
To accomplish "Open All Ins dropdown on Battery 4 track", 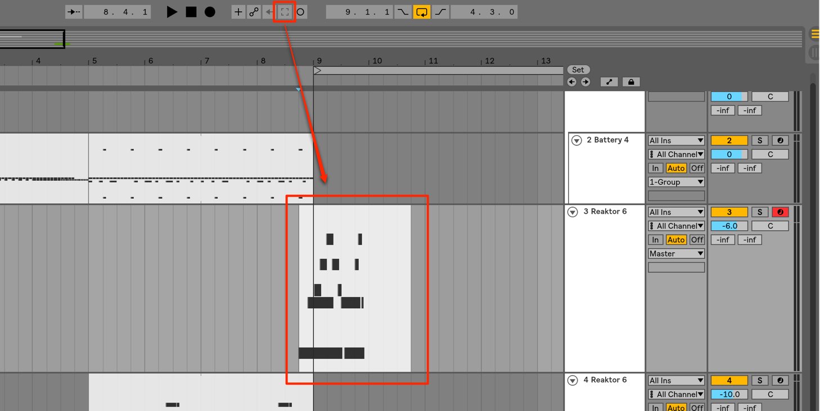I will (676, 140).
